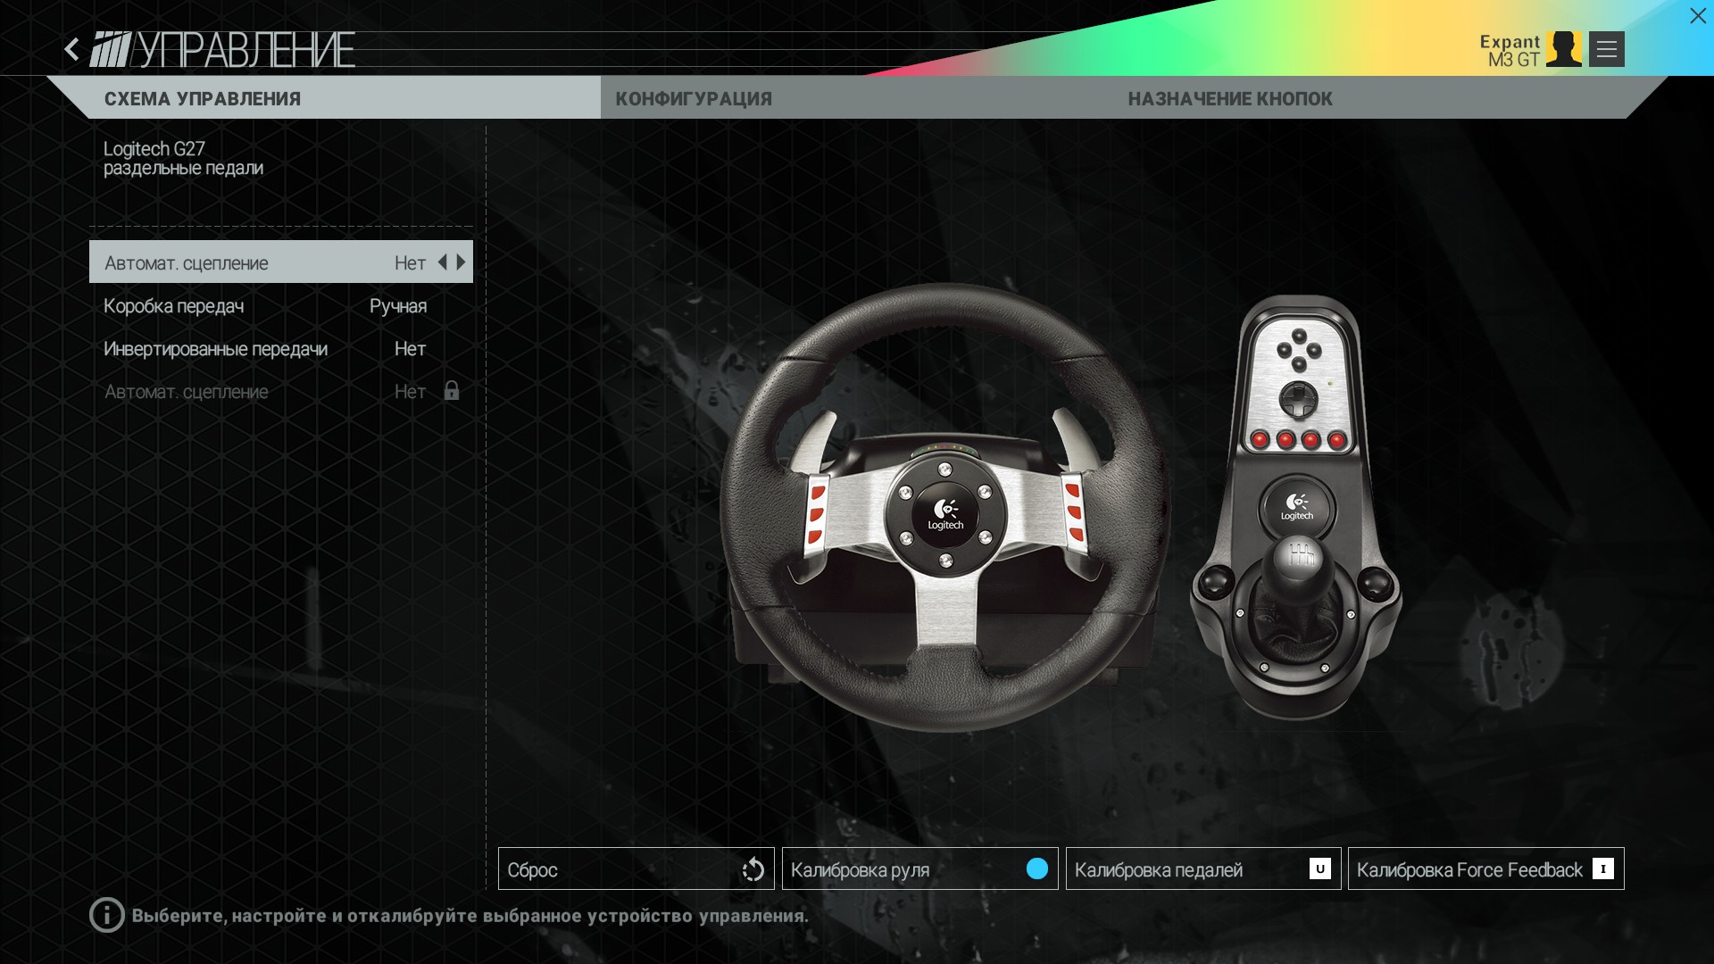Click the Logitech G27 steering wheel image
Viewport: 1714px width, 964px height.
tap(944, 509)
